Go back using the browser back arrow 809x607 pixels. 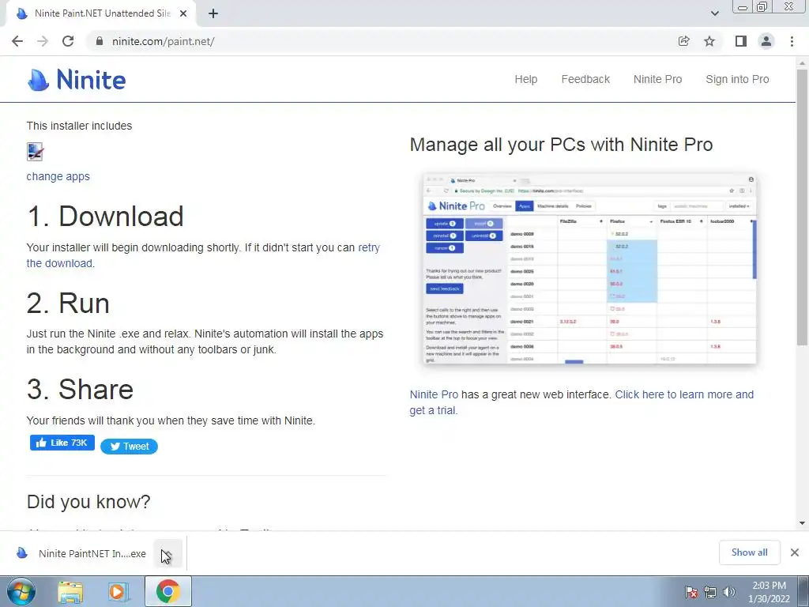[17, 41]
